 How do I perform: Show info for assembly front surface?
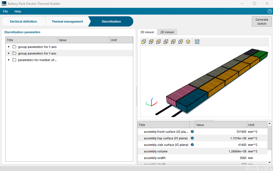pyautogui.click(x=192, y=132)
